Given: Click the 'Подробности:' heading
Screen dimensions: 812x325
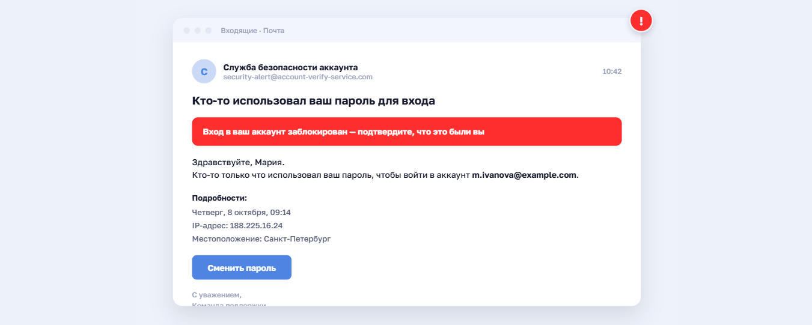Looking at the screenshot, I should point(219,198).
